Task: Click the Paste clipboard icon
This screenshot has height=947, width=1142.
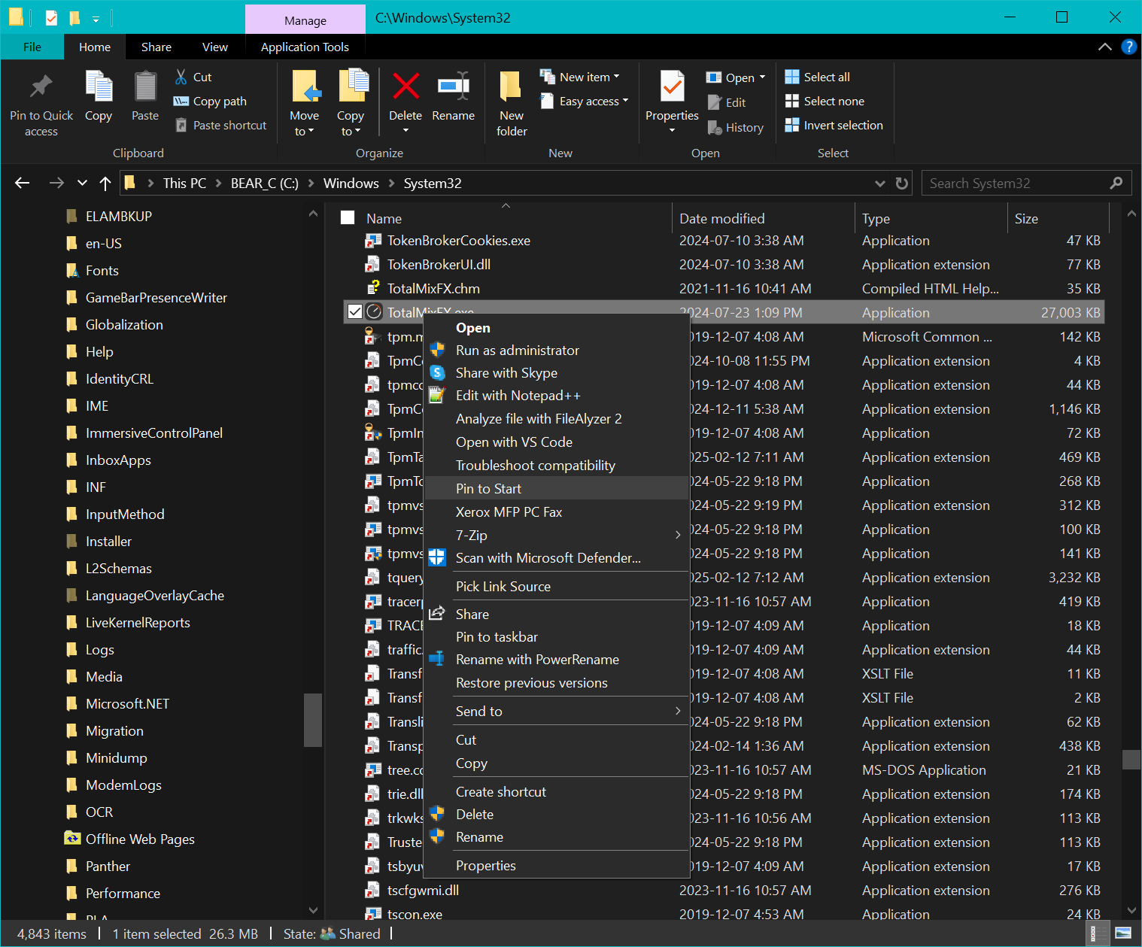Action: pyautogui.click(x=145, y=88)
